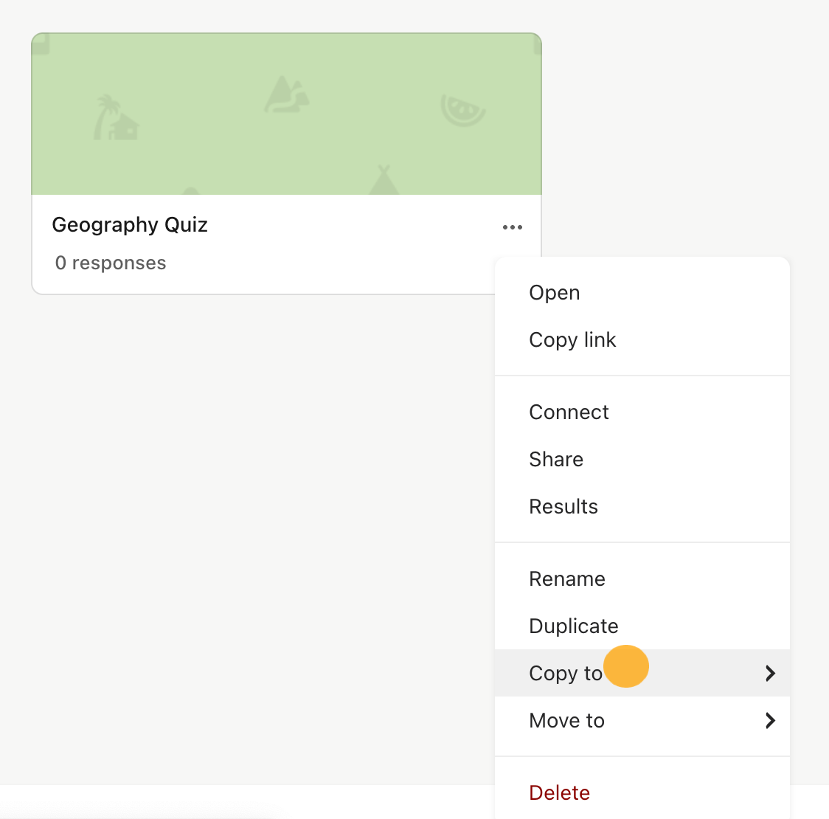829x819 pixels.
Task: Click the palm tree house icon on cover
Action: (x=116, y=117)
